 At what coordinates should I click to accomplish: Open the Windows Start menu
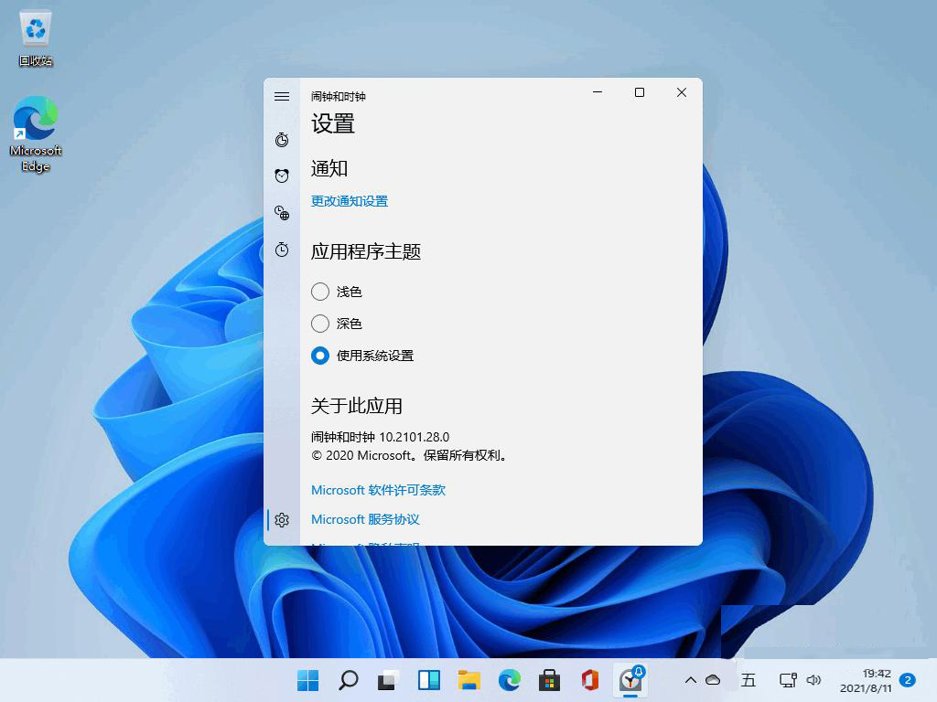307,680
